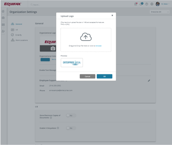
Task: Click the ID card icon in left sidebar
Action: (x=3, y=25)
